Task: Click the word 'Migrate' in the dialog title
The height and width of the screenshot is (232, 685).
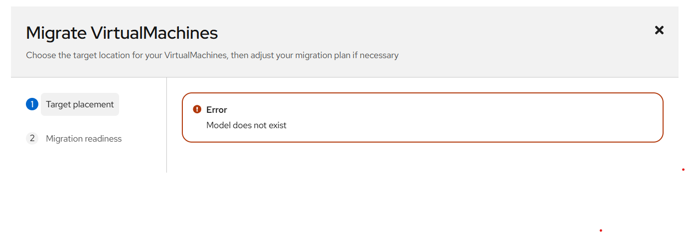Action: 56,33
